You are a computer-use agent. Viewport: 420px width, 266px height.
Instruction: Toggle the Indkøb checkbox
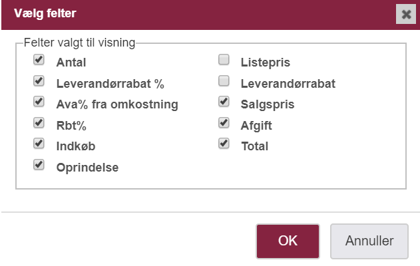point(39,143)
